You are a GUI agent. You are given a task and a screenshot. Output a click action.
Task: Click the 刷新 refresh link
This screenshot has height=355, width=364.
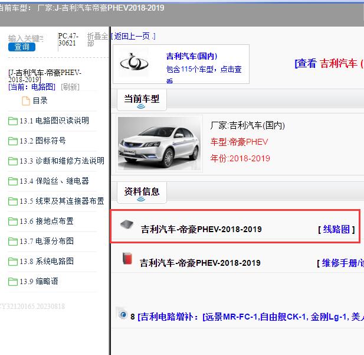coord(70,87)
